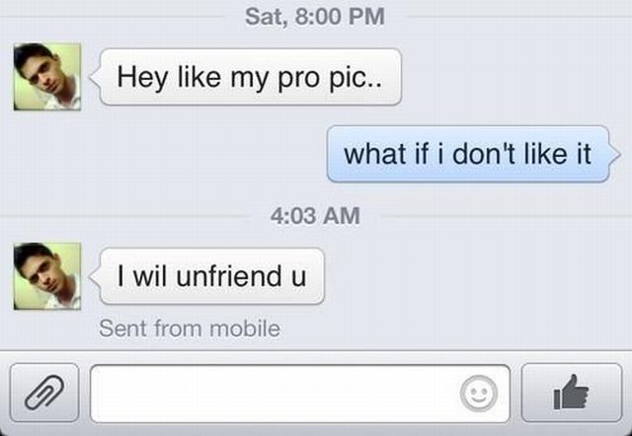Click the word 'unfriend' in last message

pos(229,276)
